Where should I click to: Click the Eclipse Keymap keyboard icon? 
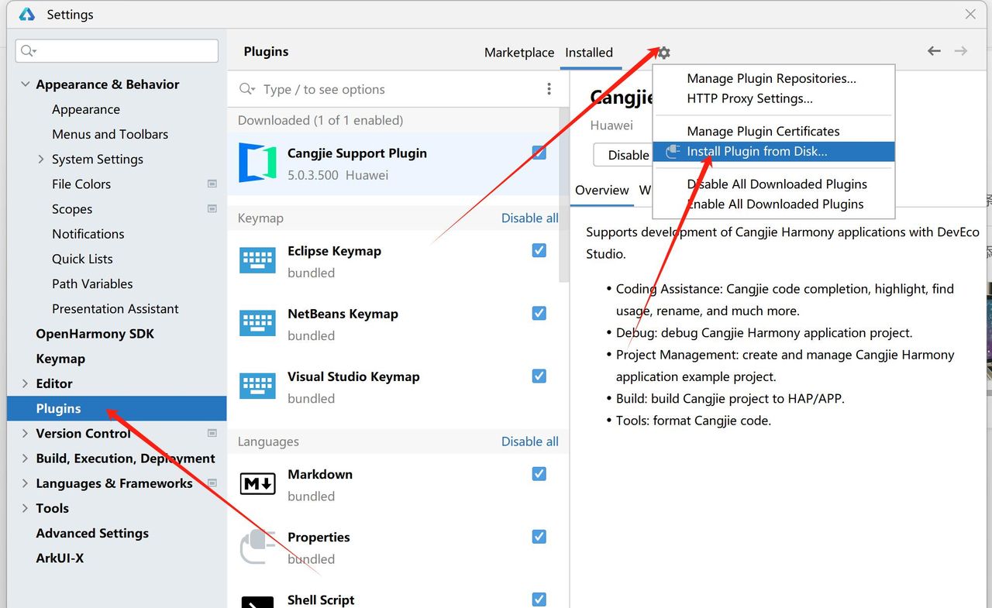point(257,261)
